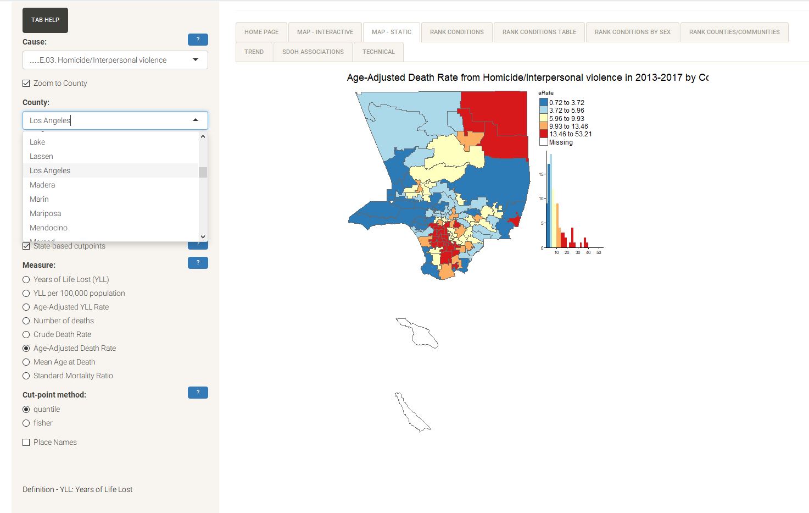The height and width of the screenshot is (513, 809).
Task: Open the Cut-point method help icon
Action: (198, 393)
